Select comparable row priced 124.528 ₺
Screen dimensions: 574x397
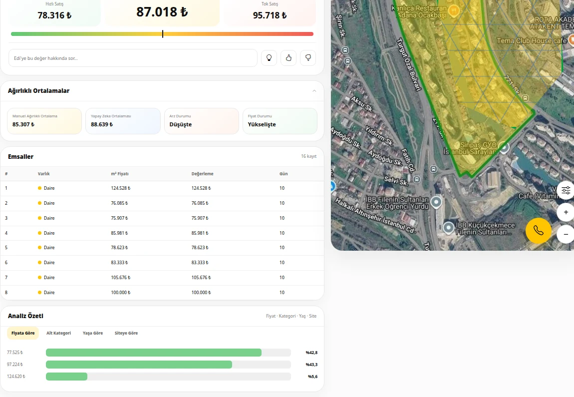pyautogui.click(x=162, y=188)
